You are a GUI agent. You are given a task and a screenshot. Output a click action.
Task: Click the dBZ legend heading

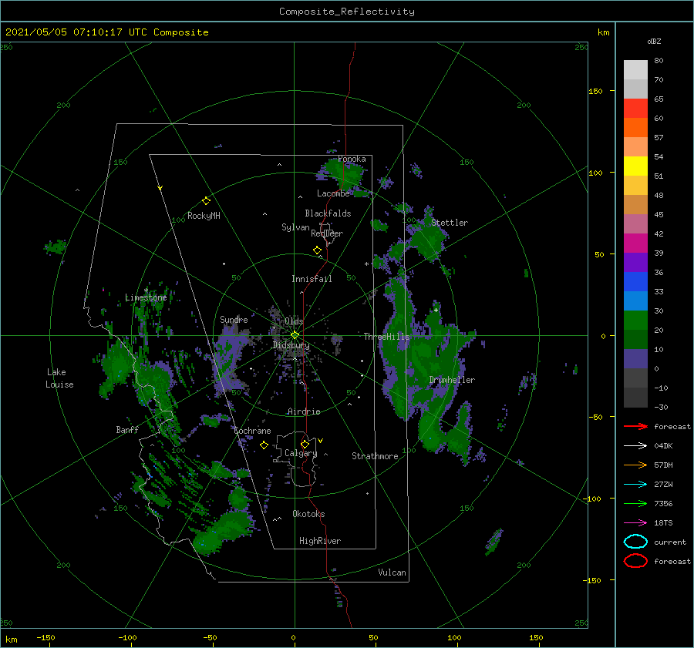click(654, 41)
